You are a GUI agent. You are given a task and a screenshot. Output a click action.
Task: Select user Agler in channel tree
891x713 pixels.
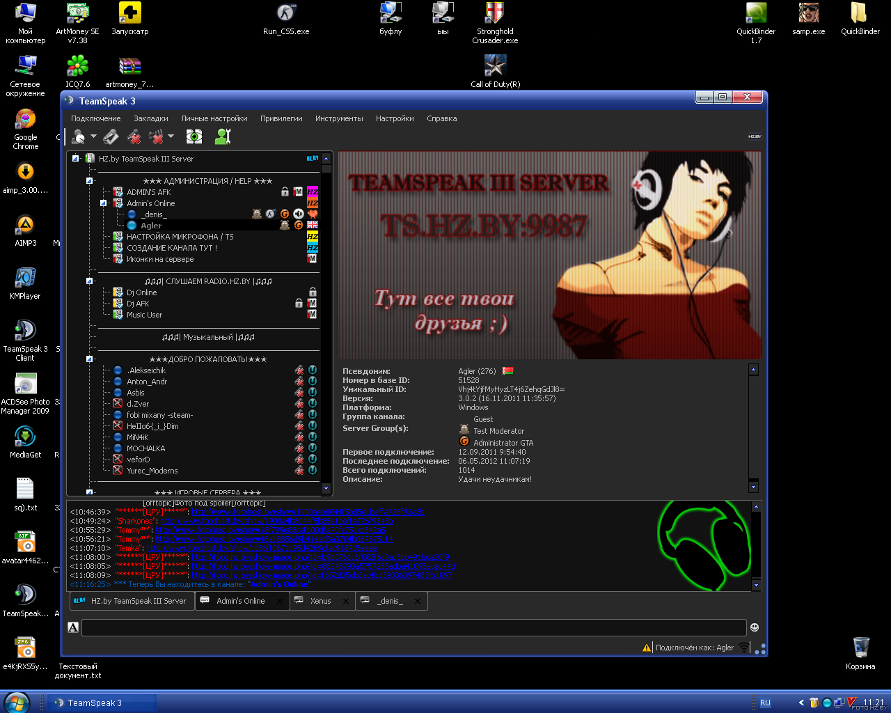coord(150,226)
